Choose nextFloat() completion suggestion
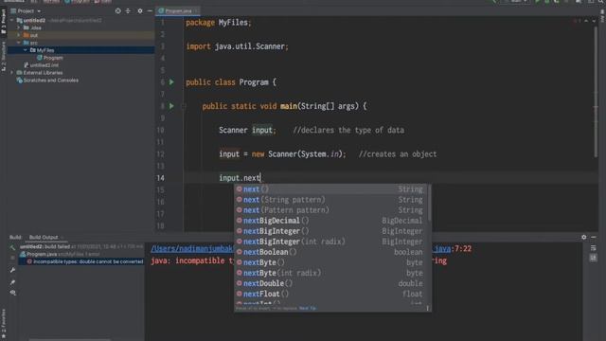This screenshot has height=341, width=606. click(x=332, y=294)
